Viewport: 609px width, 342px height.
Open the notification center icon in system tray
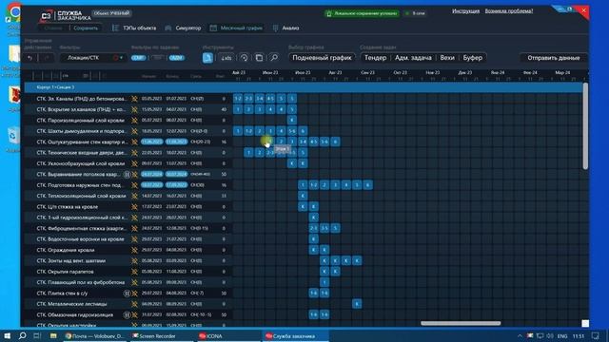click(596, 335)
